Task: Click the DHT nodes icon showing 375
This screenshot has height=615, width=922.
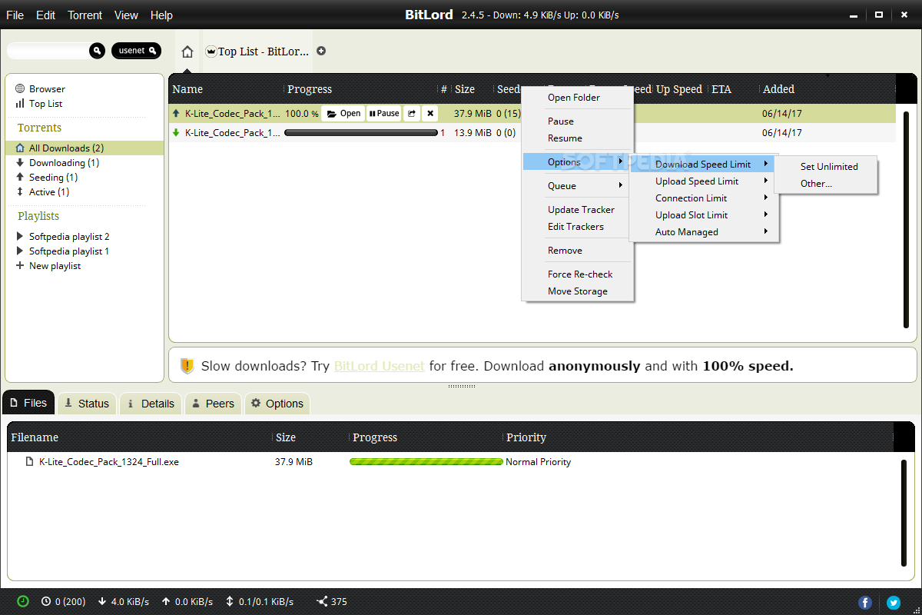Action: pos(332,601)
